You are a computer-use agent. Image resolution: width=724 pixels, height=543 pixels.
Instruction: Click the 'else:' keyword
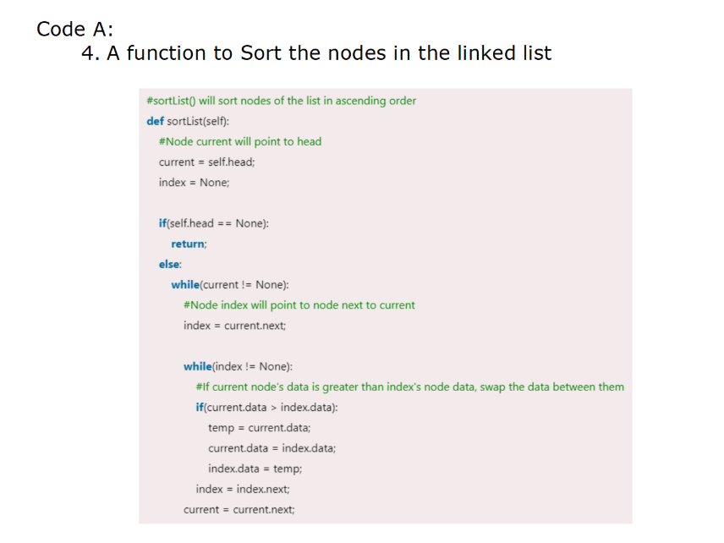click(x=170, y=264)
